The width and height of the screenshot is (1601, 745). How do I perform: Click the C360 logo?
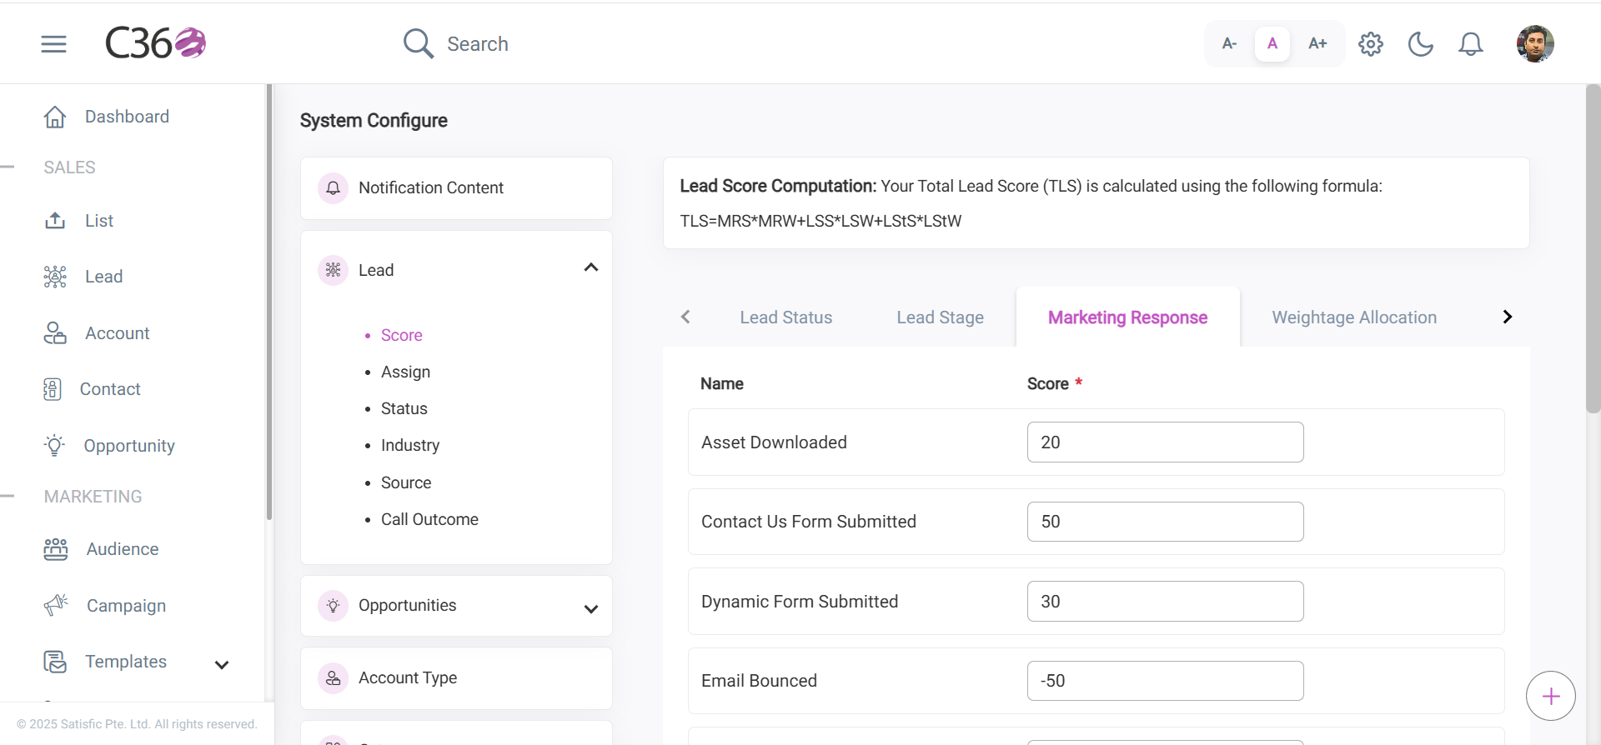[155, 43]
